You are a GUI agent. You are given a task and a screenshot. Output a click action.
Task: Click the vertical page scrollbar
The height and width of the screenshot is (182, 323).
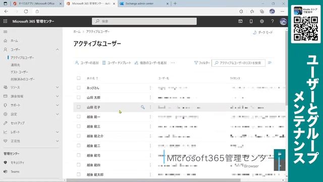(286, 68)
